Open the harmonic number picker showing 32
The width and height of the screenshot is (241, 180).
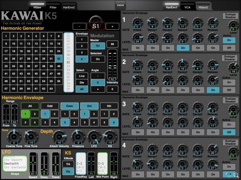click(x=68, y=62)
